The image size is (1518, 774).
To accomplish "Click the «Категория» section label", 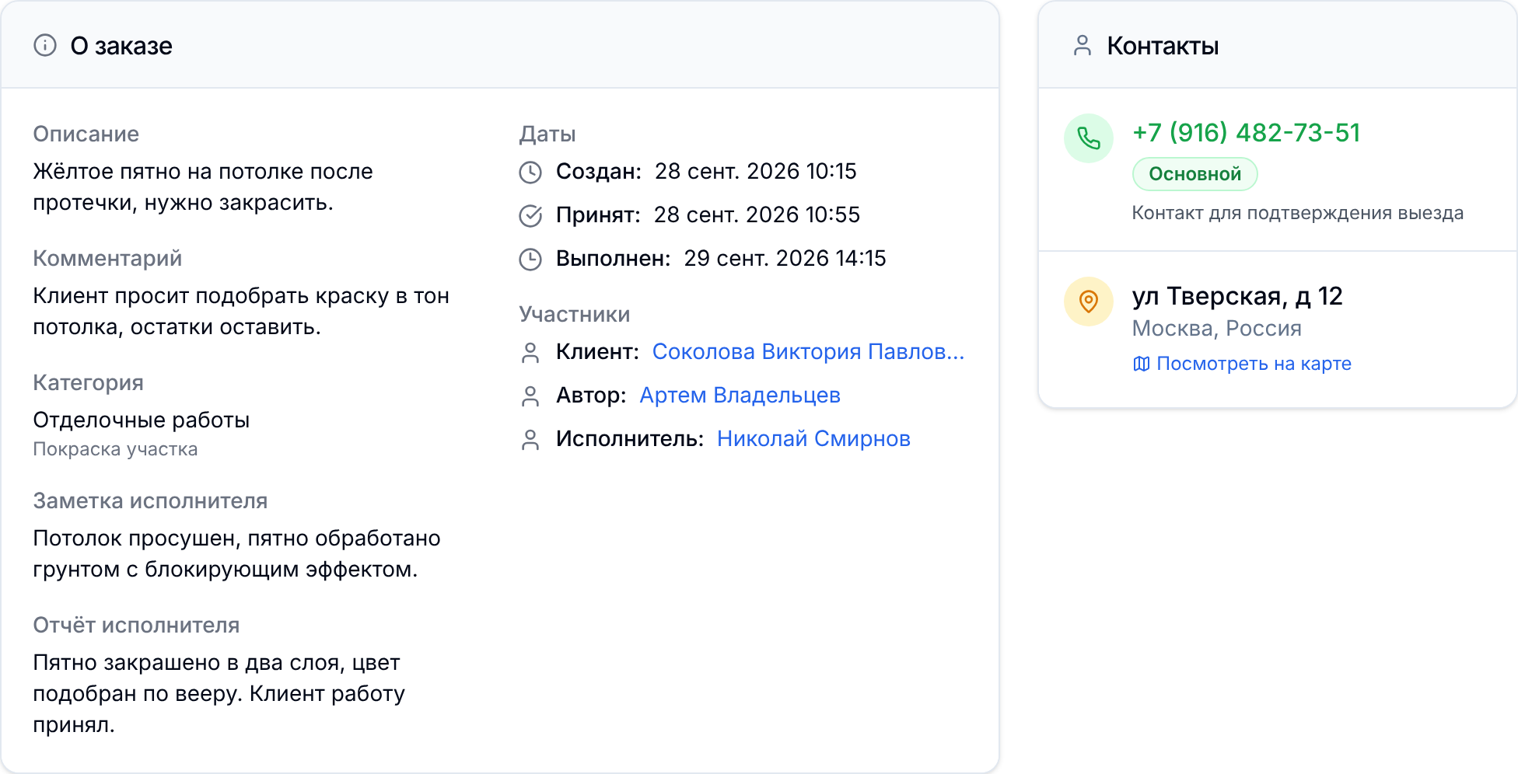I will click(x=88, y=383).
